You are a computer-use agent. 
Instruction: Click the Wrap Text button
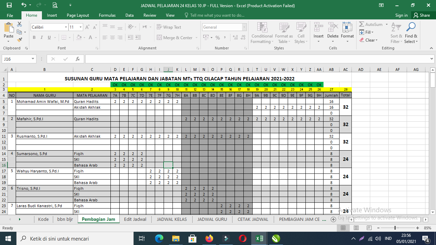pyautogui.click(x=169, y=27)
